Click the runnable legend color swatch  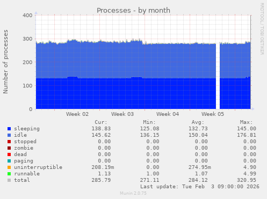point(9,174)
